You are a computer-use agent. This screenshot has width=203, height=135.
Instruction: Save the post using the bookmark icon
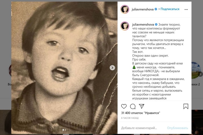[x=186, y=106]
